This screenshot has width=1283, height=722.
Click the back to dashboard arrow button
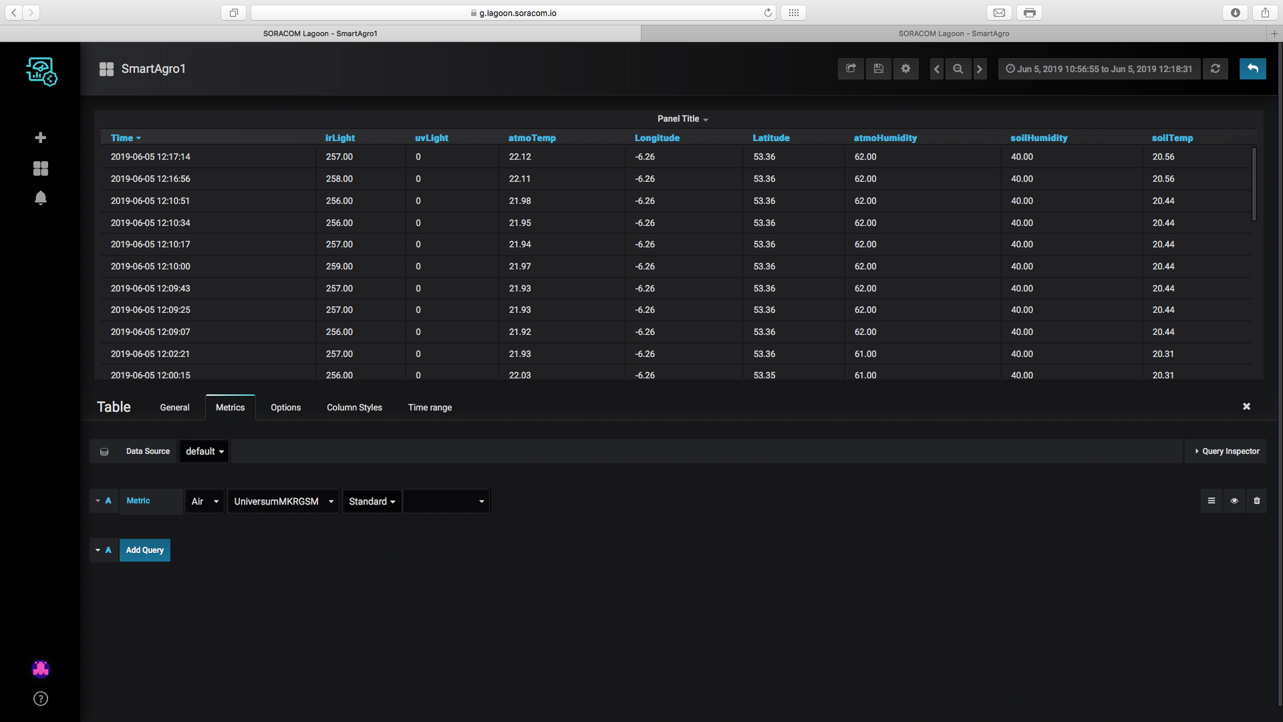[x=1253, y=69]
